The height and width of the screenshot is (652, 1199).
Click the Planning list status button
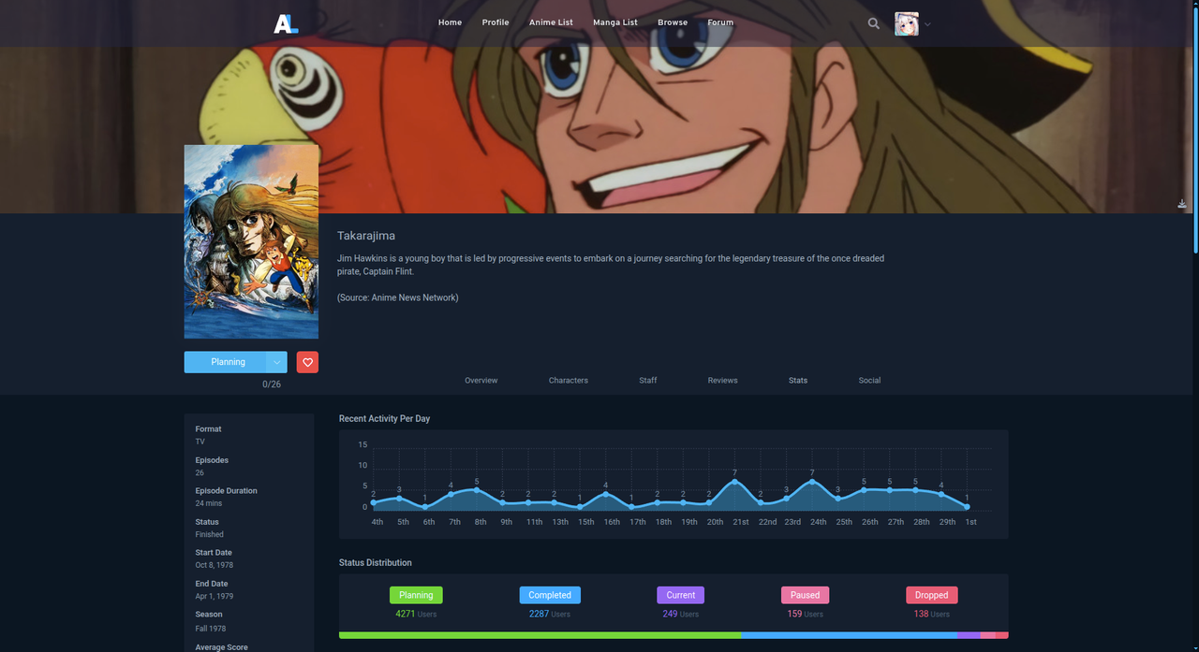(x=226, y=362)
